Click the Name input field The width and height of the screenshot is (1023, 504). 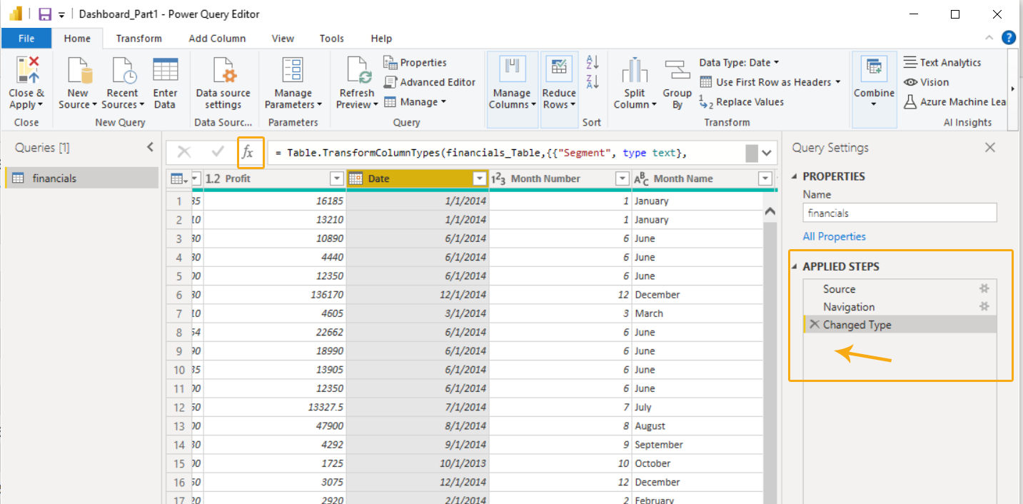[x=899, y=213]
